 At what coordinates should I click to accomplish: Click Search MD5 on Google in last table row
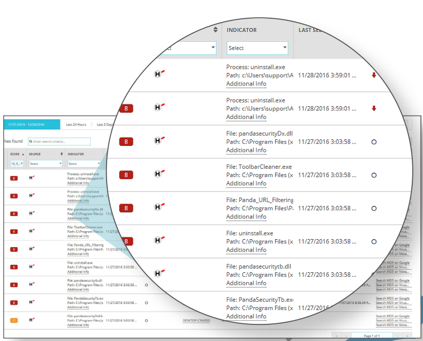(393, 316)
